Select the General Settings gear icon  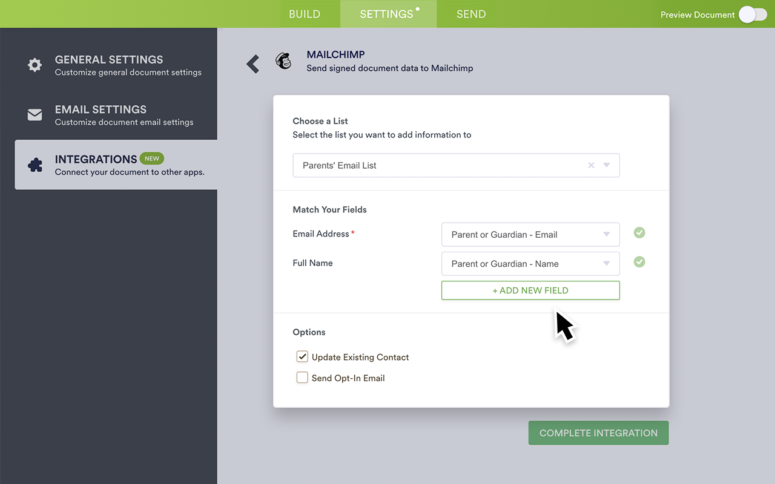point(35,65)
